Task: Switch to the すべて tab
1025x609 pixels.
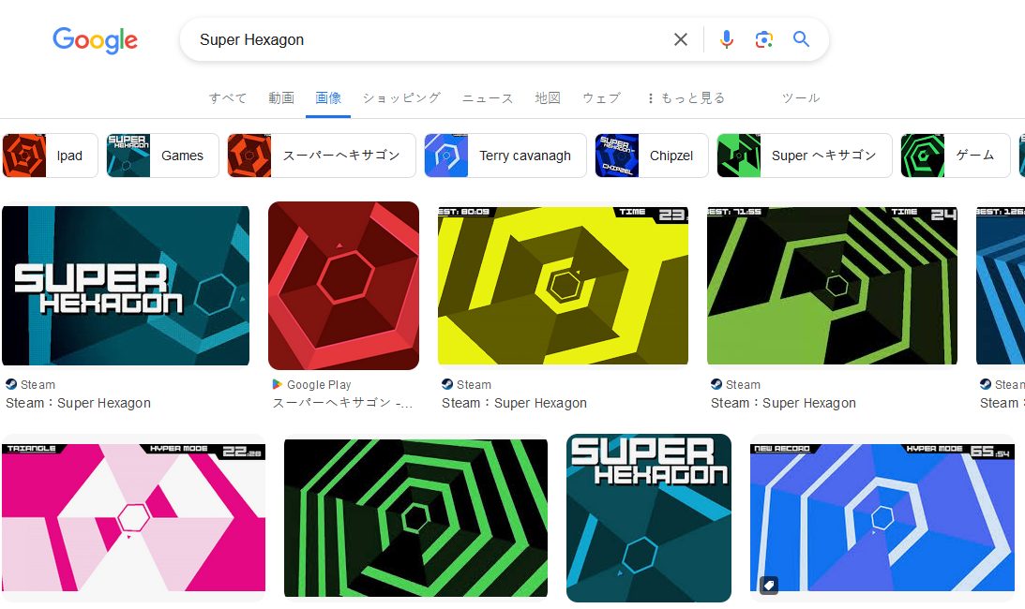Action: pos(228,98)
